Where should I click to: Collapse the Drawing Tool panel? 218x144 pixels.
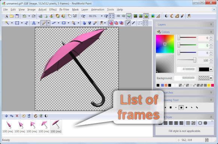[x=211, y=100]
